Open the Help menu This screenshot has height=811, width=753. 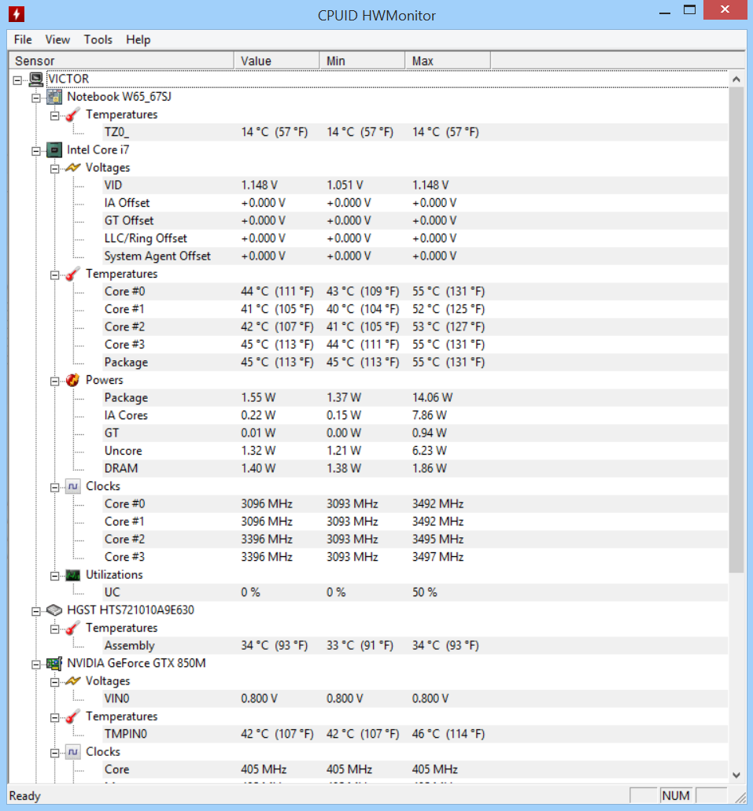(138, 40)
